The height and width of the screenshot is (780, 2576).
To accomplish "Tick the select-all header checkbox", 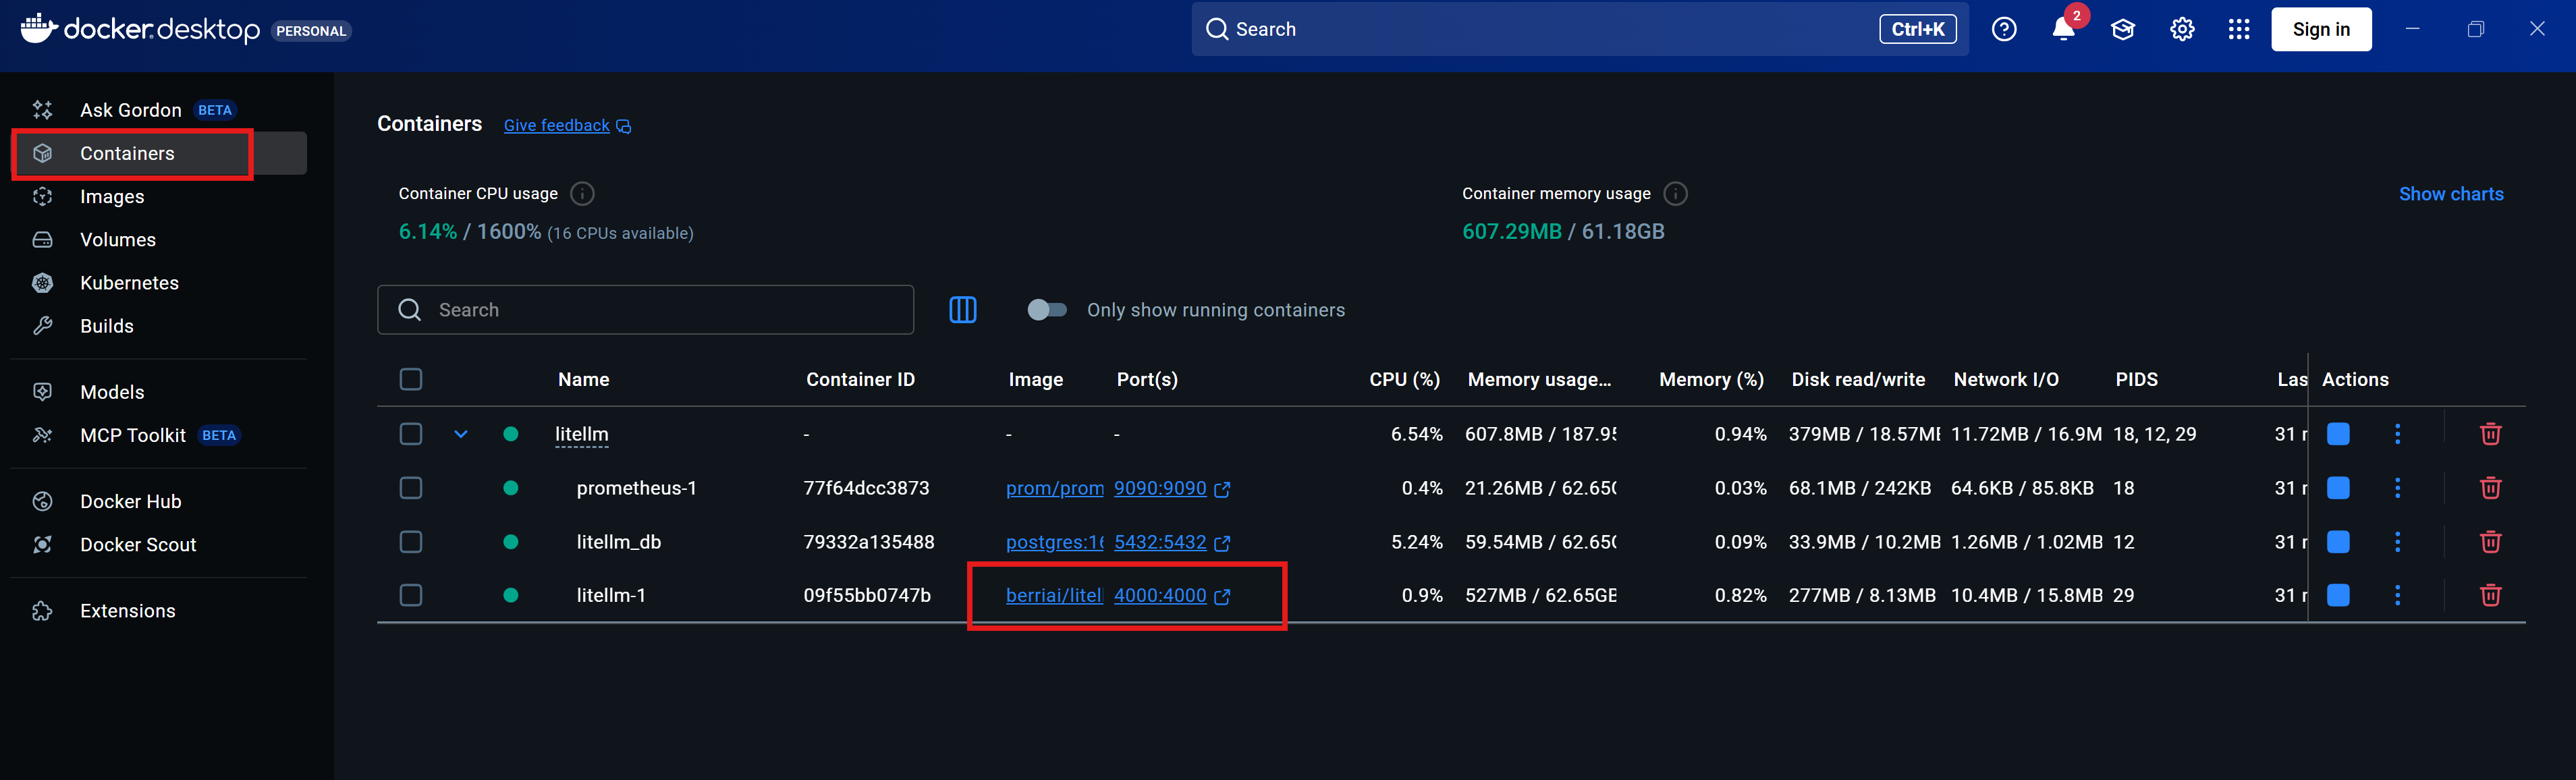I will point(411,379).
